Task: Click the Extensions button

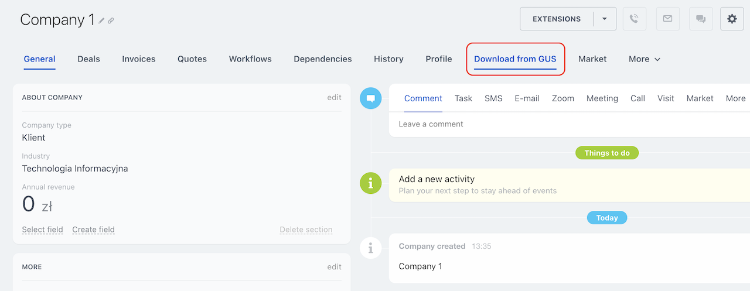Action: tap(556, 19)
